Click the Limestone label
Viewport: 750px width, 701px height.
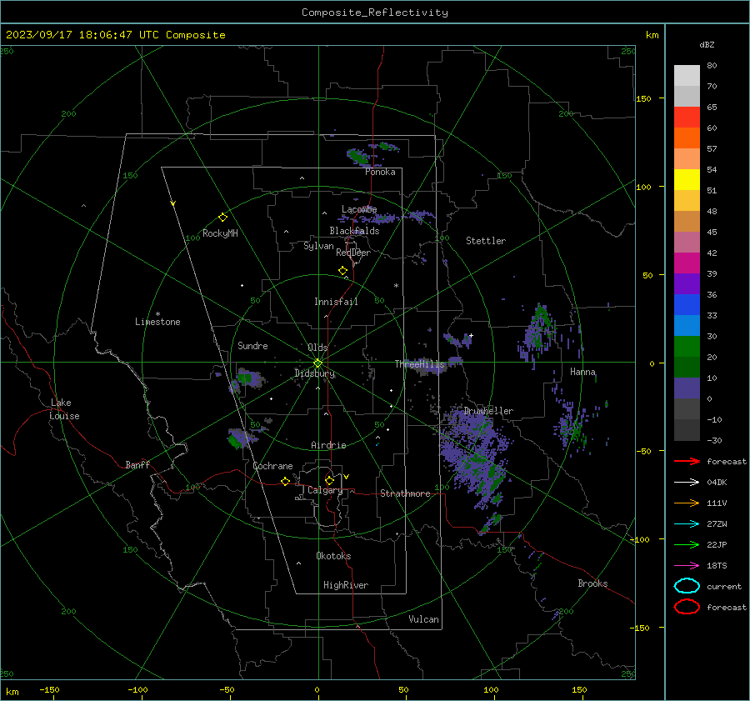pyautogui.click(x=157, y=322)
